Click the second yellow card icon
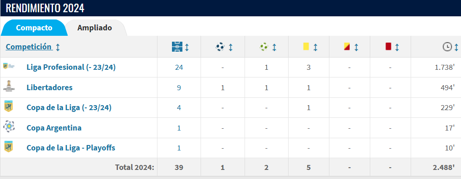The height and width of the screenshot is (179, 461). [x=347, y=46]
